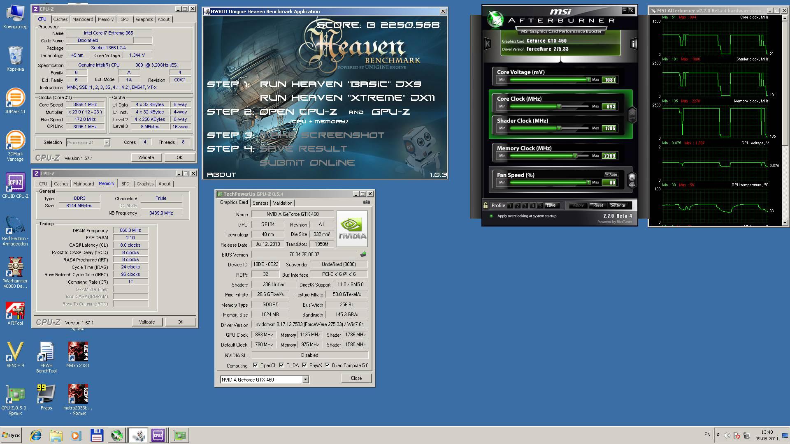Click the MSI Afterburner taskbar button

tap(117, 435)
